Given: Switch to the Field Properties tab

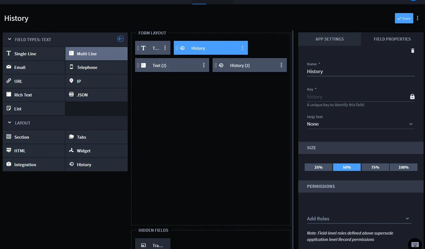Looking at the screenshot, I should pos(392,39).
